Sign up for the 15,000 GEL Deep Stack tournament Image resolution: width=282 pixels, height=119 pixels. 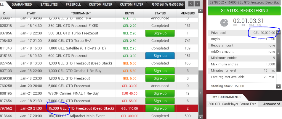tap(160, 108)
